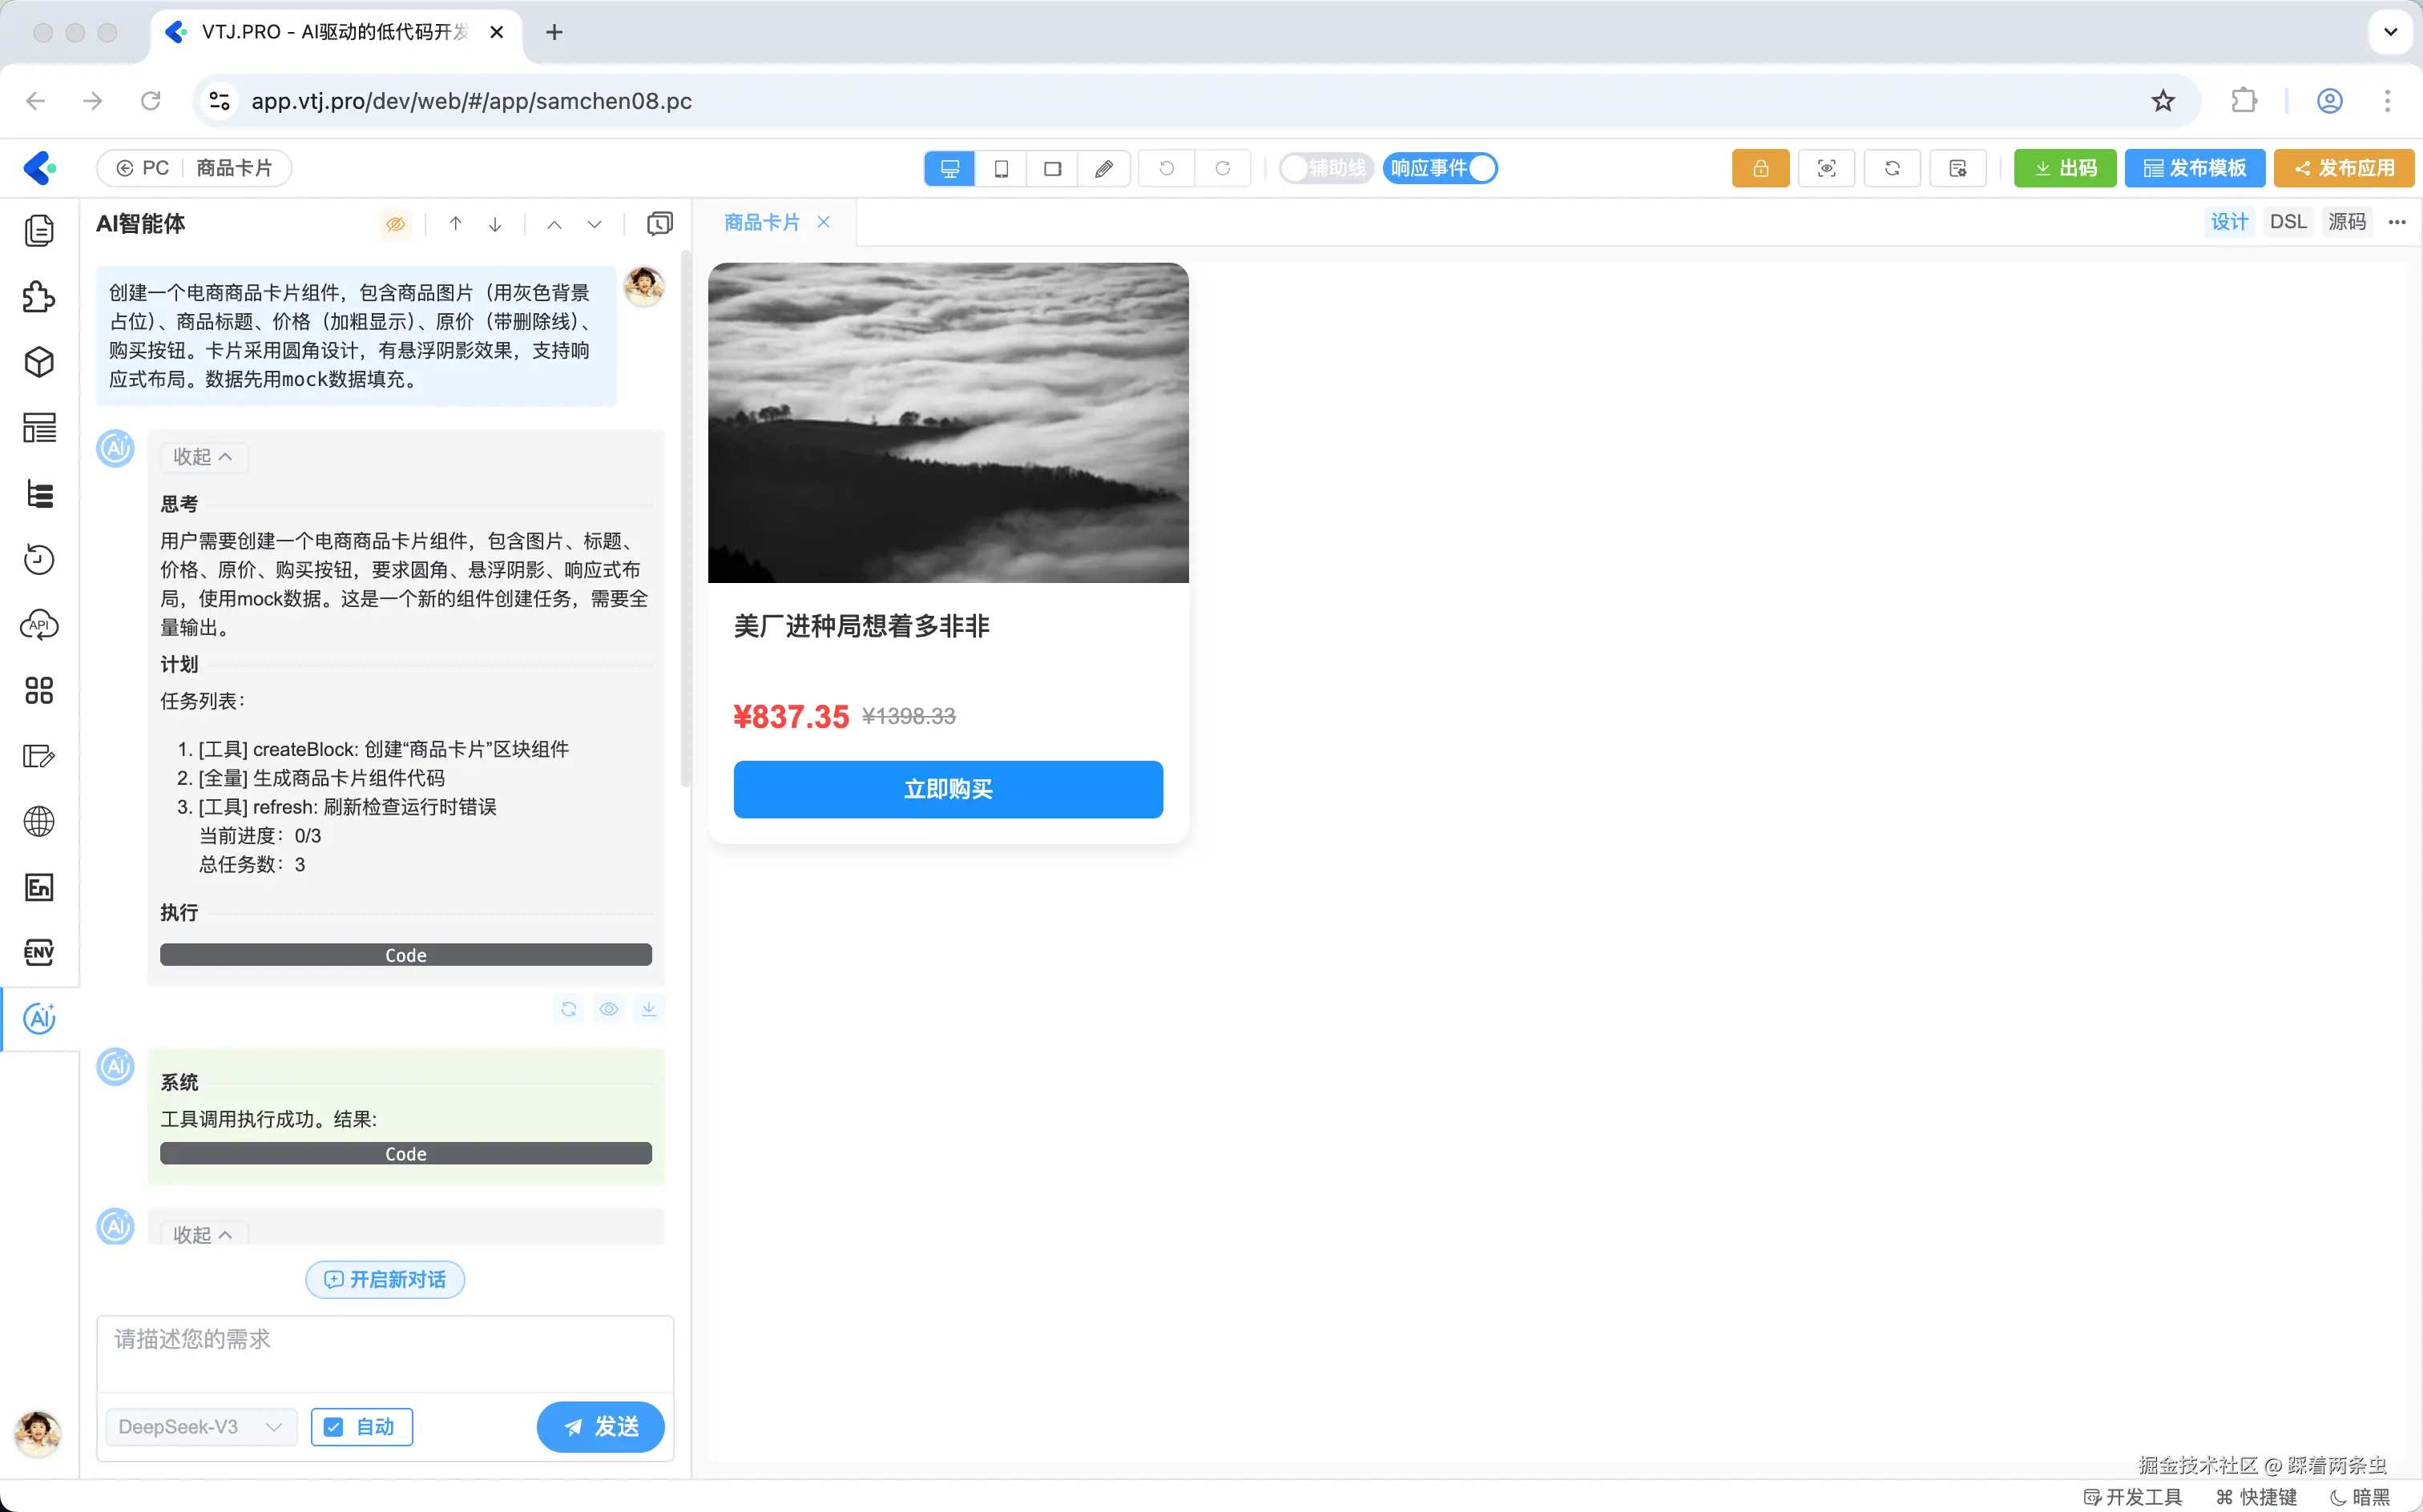The height and width of the screenshot is (1512, 2423).
Task: Disable the 响应事件 switch
Action: point(1441,168)
